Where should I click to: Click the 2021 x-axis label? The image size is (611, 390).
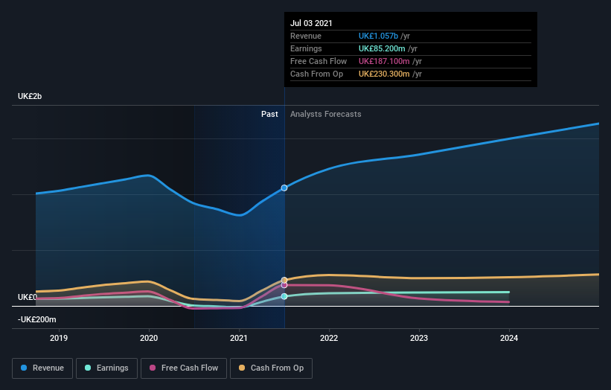pyautogui.click(x=239, y=338)
